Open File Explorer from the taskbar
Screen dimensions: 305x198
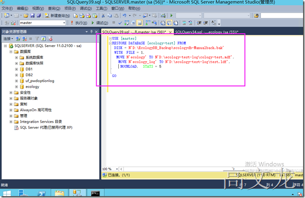click(59, 194)
